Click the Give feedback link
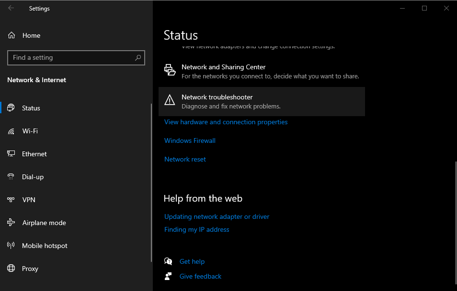The height and width of the screenshot is (291, 457). (x=201, y=276)
